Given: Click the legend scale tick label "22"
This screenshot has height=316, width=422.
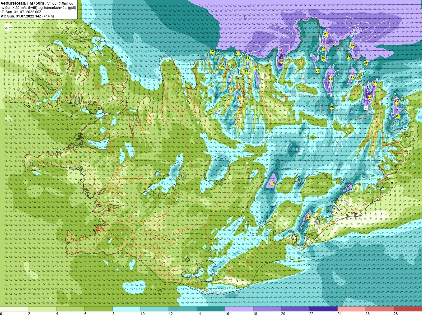Looking at the screenshot, I should tap(311, 314).
